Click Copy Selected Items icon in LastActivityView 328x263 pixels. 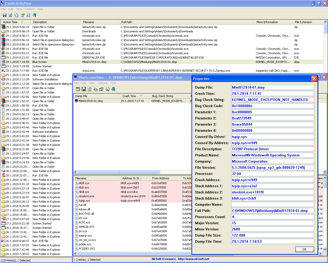(x=16, y=15)
